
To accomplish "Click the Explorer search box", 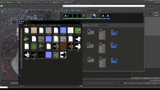I will click(x=77, y=25).
